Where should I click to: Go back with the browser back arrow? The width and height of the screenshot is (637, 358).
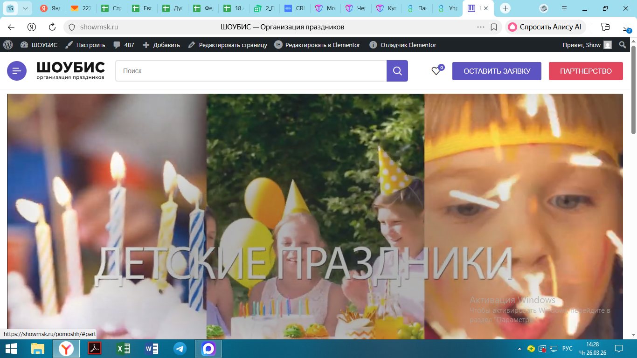pyautogui.click(x=11, y=27)
